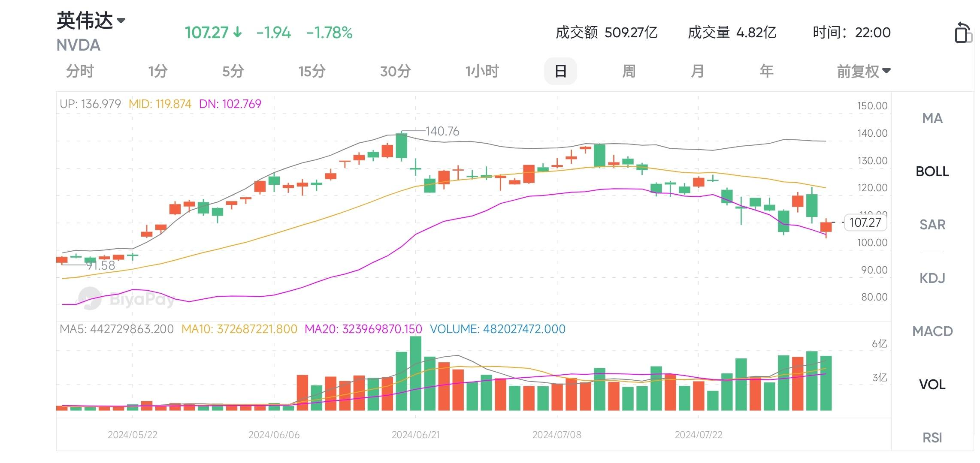Viewport: 980px width, 463px height.
Task: Switch to the 分时 intraday tab
Action: pyautogui.click(x=80, y=71)
